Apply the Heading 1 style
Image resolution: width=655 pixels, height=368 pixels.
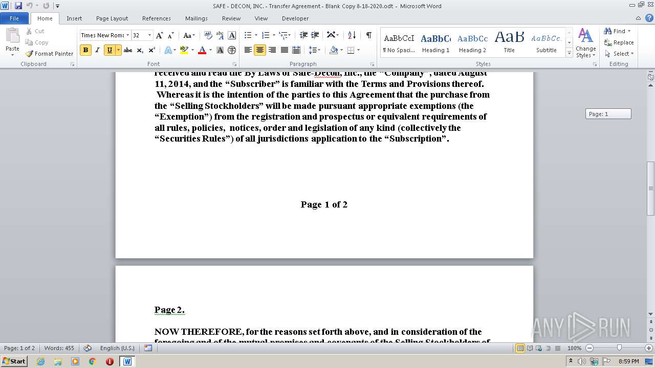(435, 43)
